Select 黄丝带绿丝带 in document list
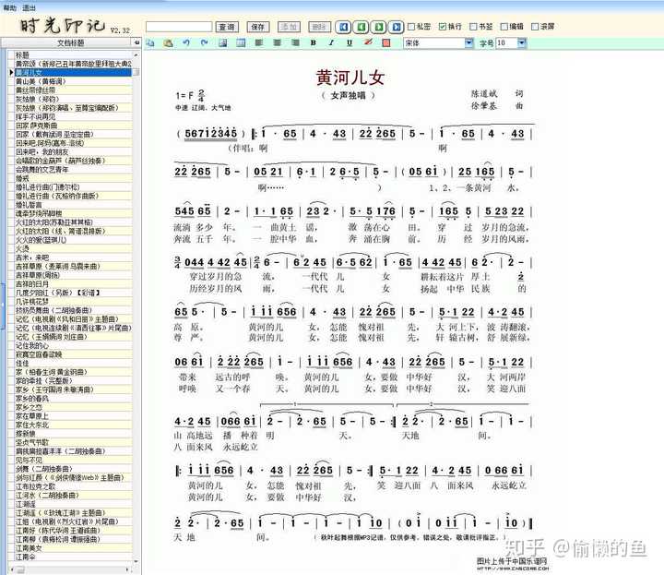The image size is (664, 575). (x=74, y=90)
